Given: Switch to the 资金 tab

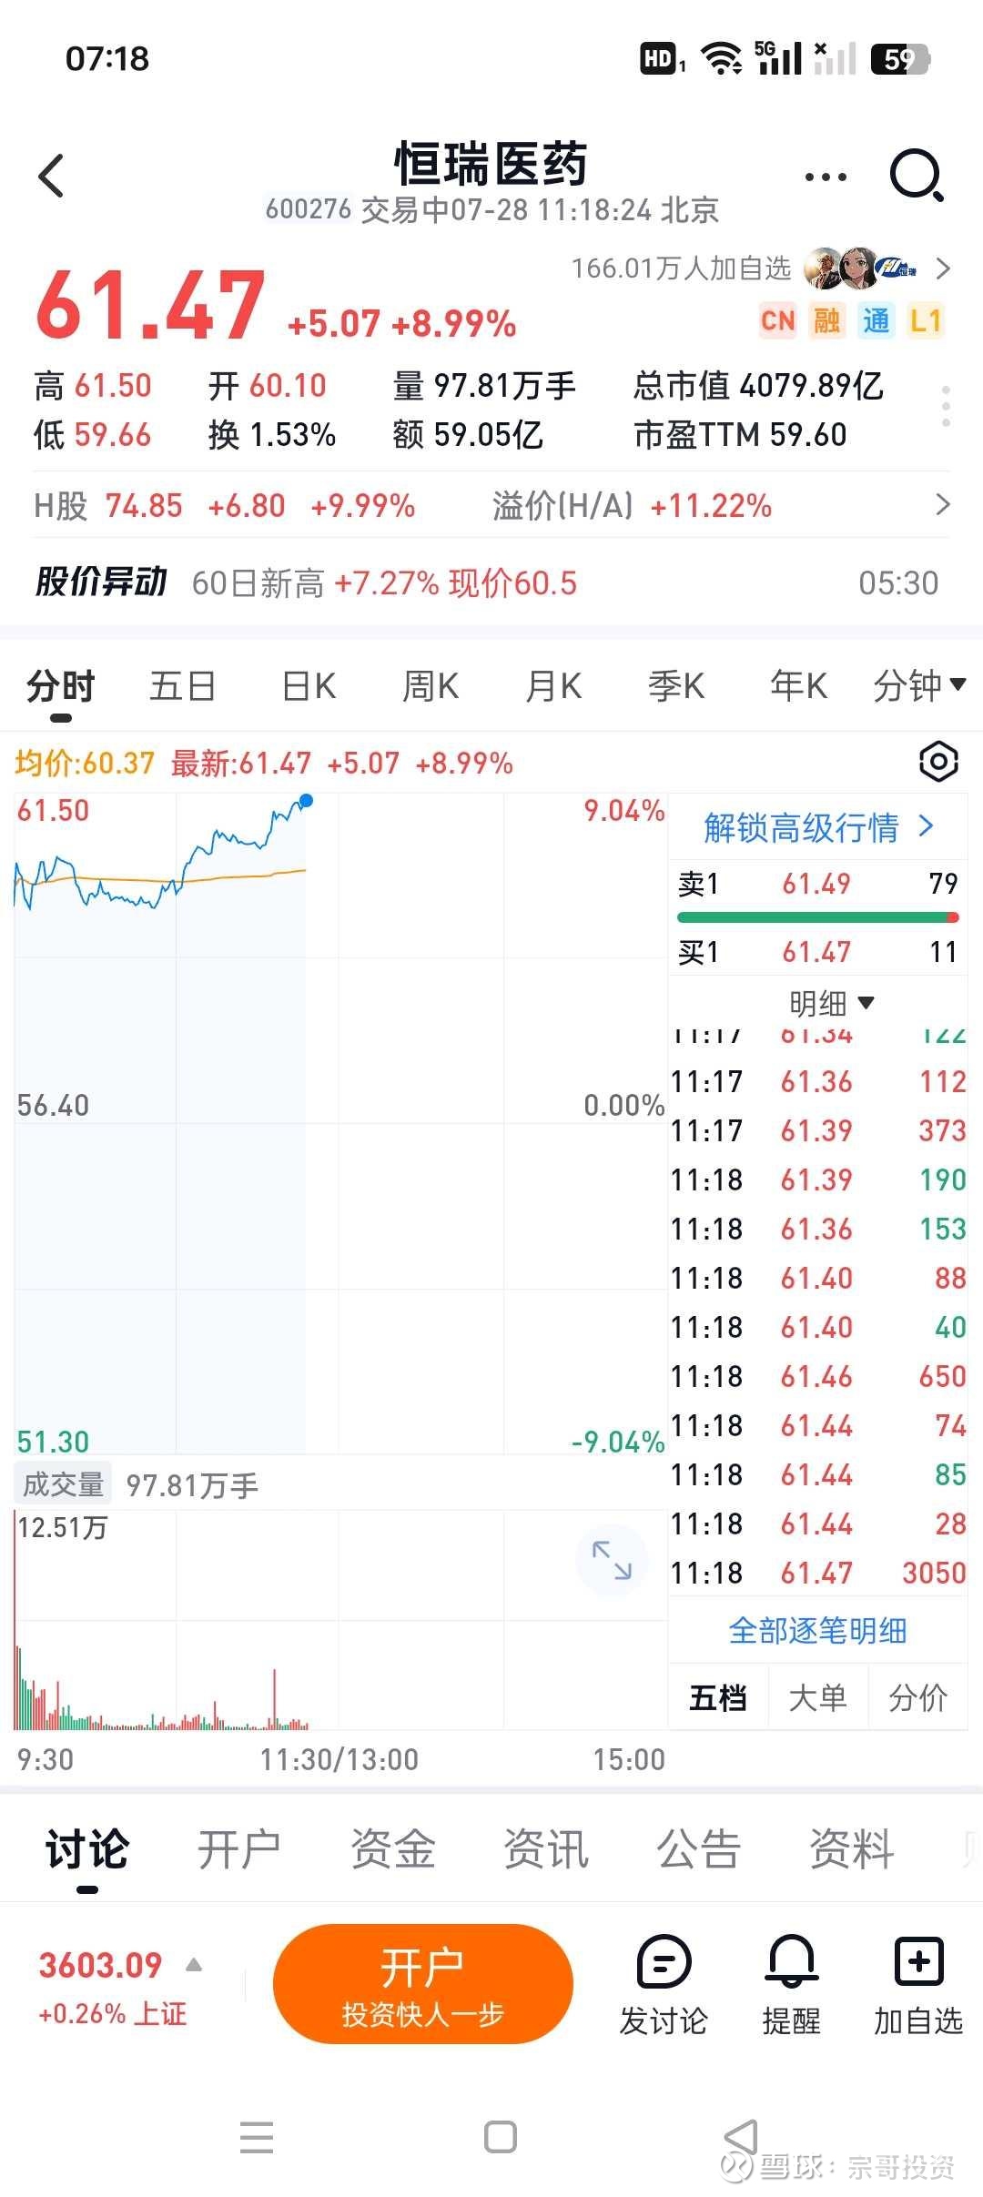Looking at the screenshot, I should [393, 1849].
